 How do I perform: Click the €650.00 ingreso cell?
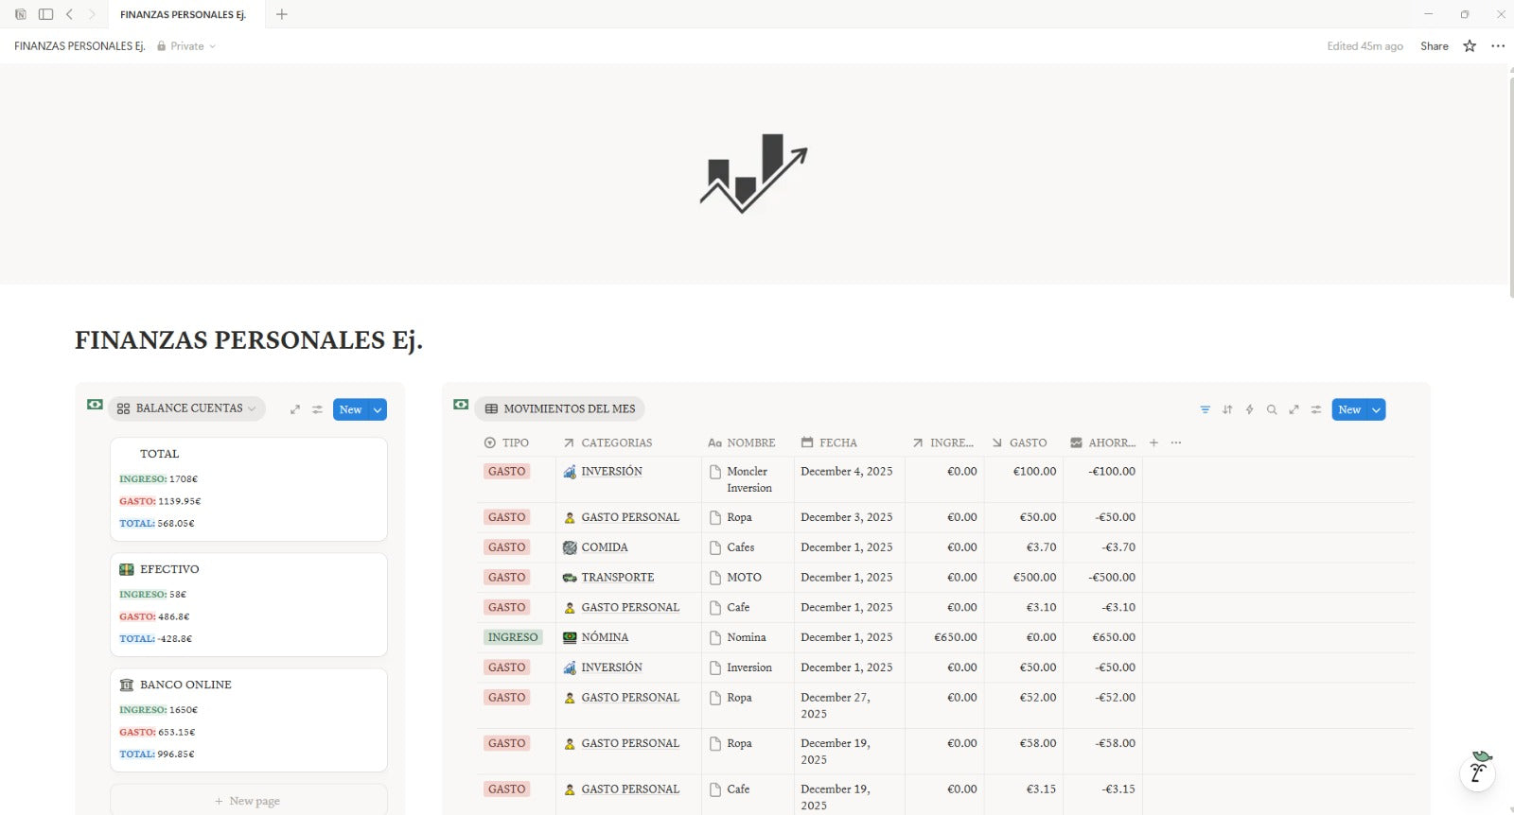click(x=944, y=637)
